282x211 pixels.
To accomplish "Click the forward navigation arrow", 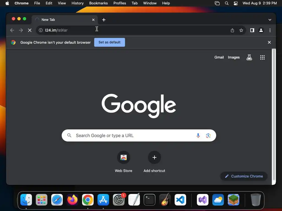I will [21, 30].
